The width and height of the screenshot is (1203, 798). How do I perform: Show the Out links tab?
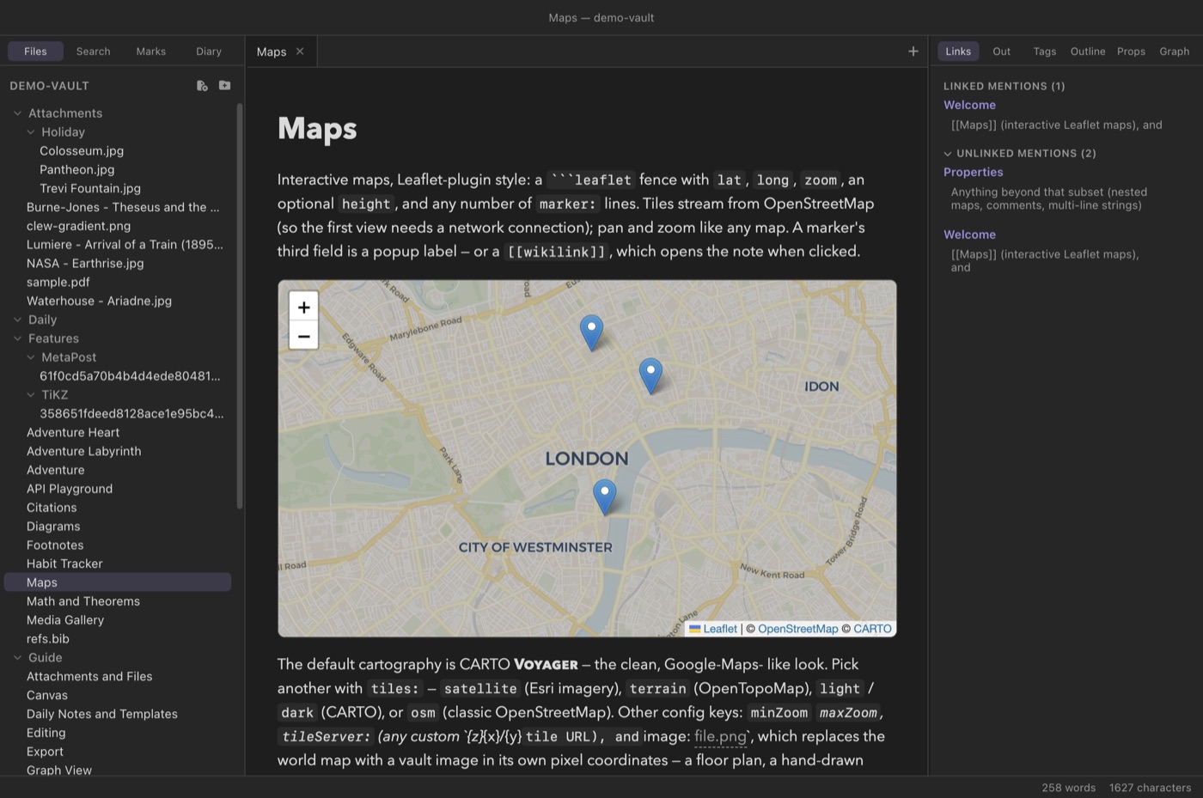click(x=1001, y=52)
